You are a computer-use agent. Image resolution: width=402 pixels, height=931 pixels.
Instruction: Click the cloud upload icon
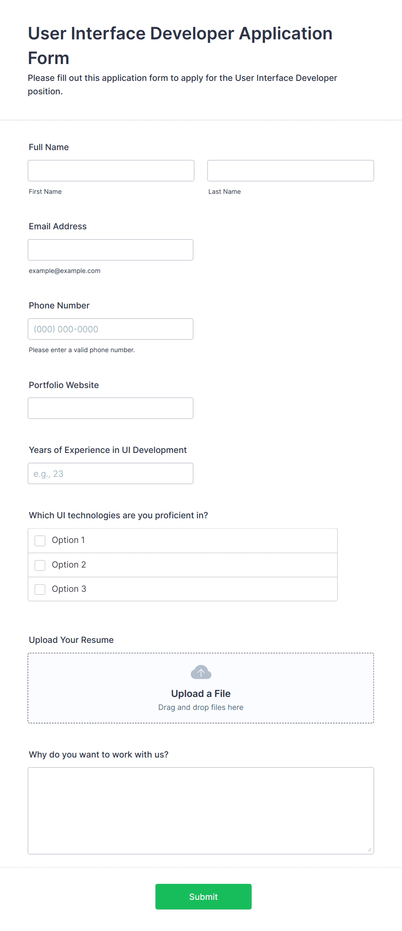coord(201,672)
